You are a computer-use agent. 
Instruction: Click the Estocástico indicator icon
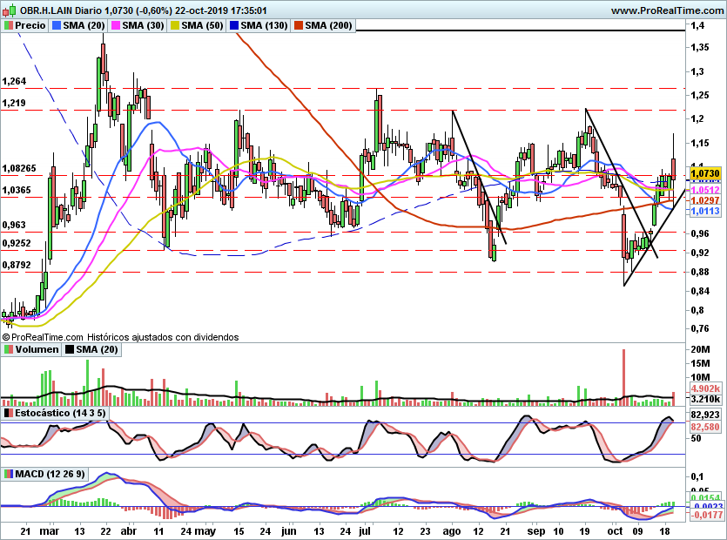(9, 413)
